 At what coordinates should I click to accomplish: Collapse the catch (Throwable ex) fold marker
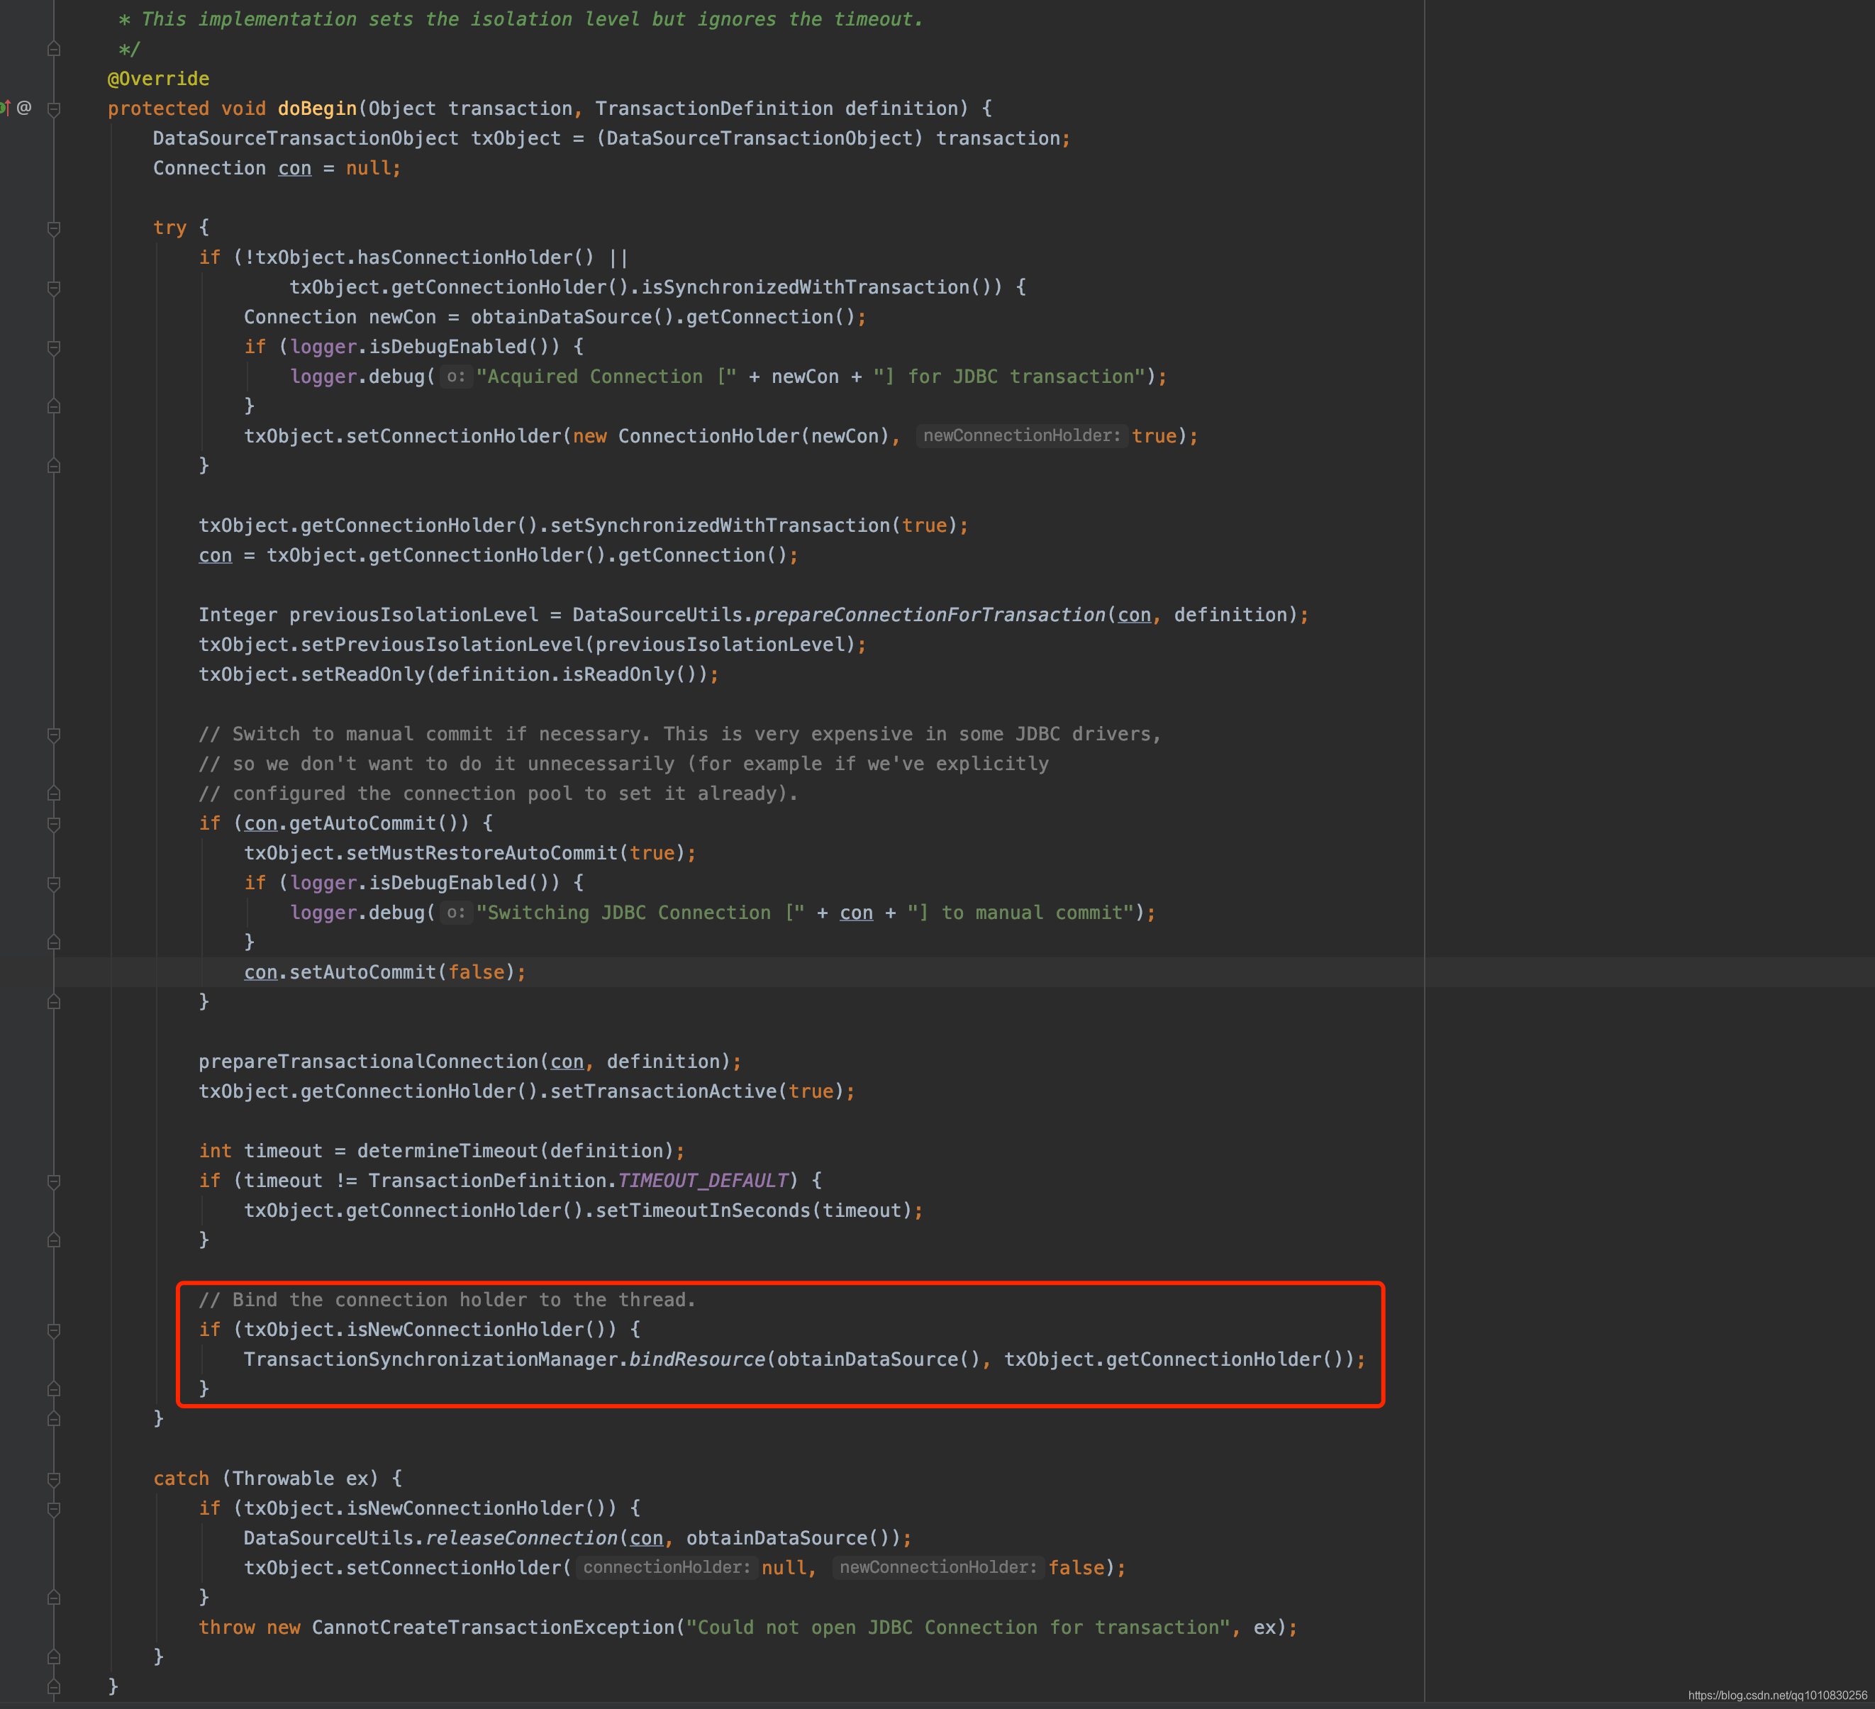(x=54, y=1479)
